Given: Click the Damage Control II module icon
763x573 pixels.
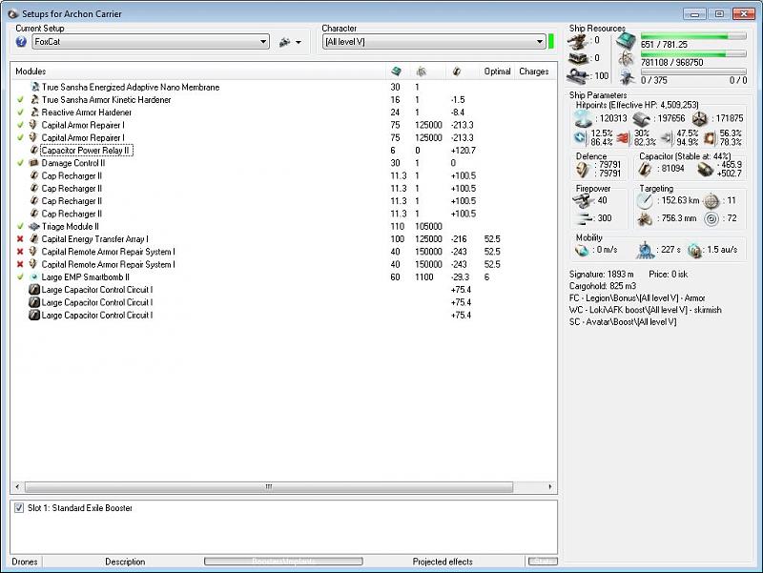Looking at the screenshot, I should [34, 163].
